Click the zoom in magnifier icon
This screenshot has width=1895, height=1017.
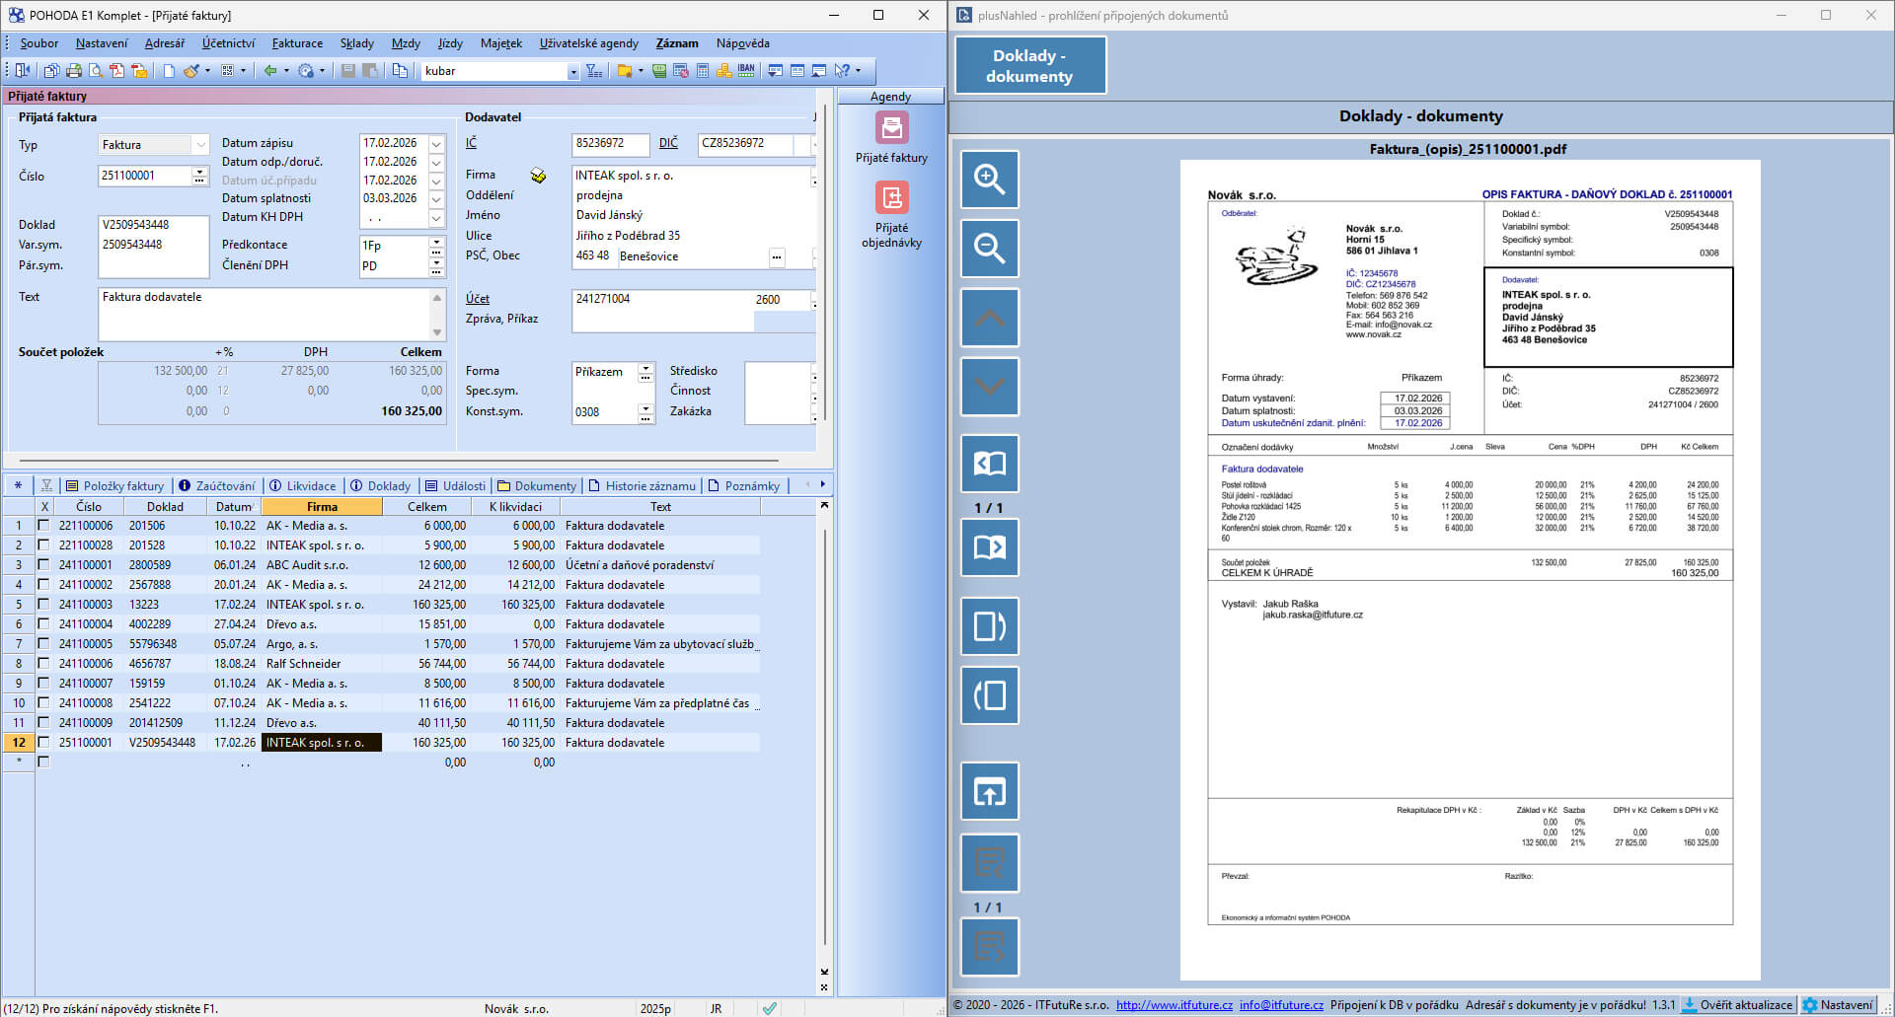pos(989,180)
